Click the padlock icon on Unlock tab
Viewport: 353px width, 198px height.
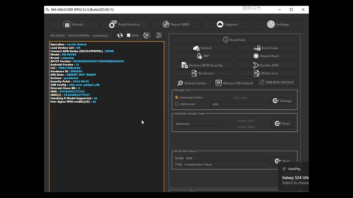(67, 24)
